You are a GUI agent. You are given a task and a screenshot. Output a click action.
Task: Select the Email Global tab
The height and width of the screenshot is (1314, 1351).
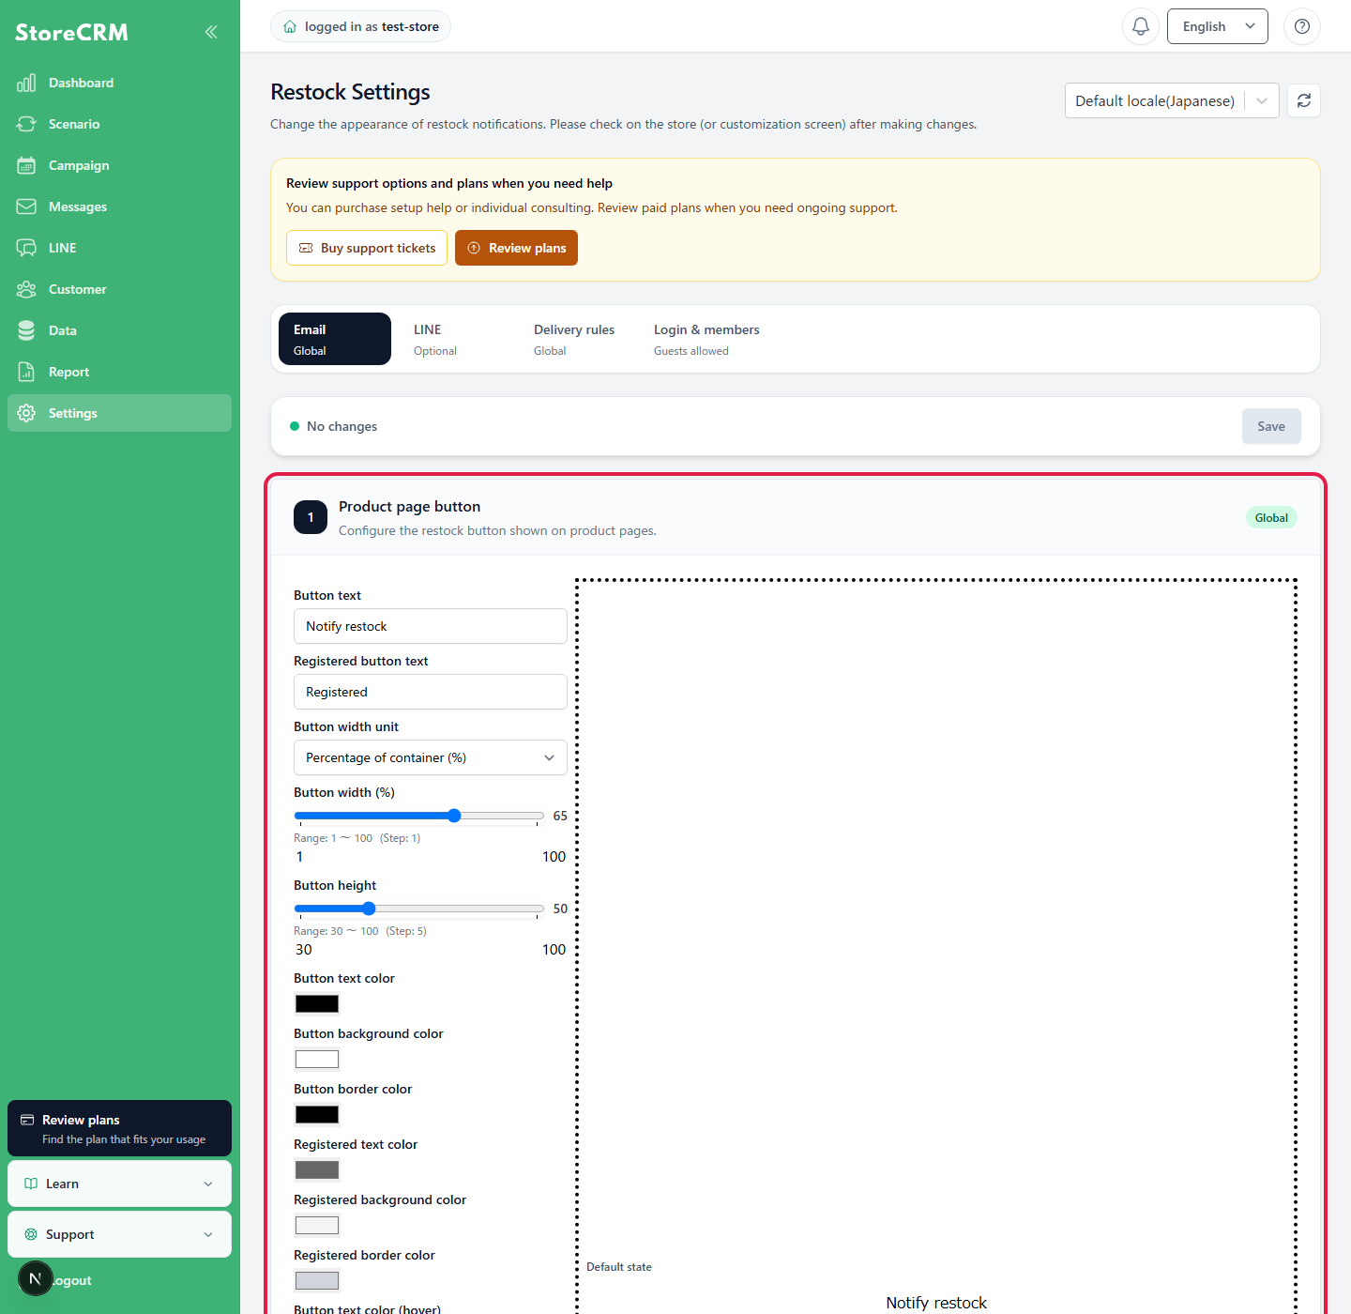[335, 339]
